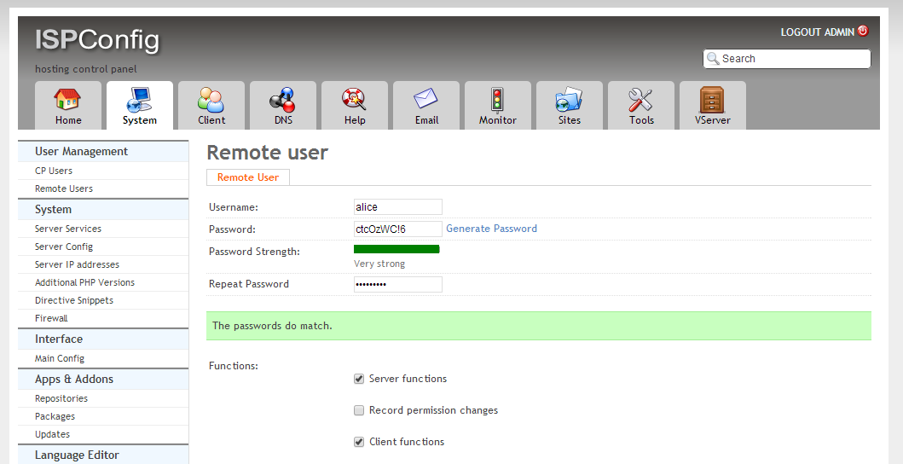Click the Generate Password link
903x464 pixels.
pos(491,229)
